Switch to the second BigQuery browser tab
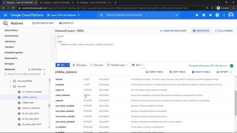The width and height of the screenshot is (237, 133). click(x=56, y=3)
